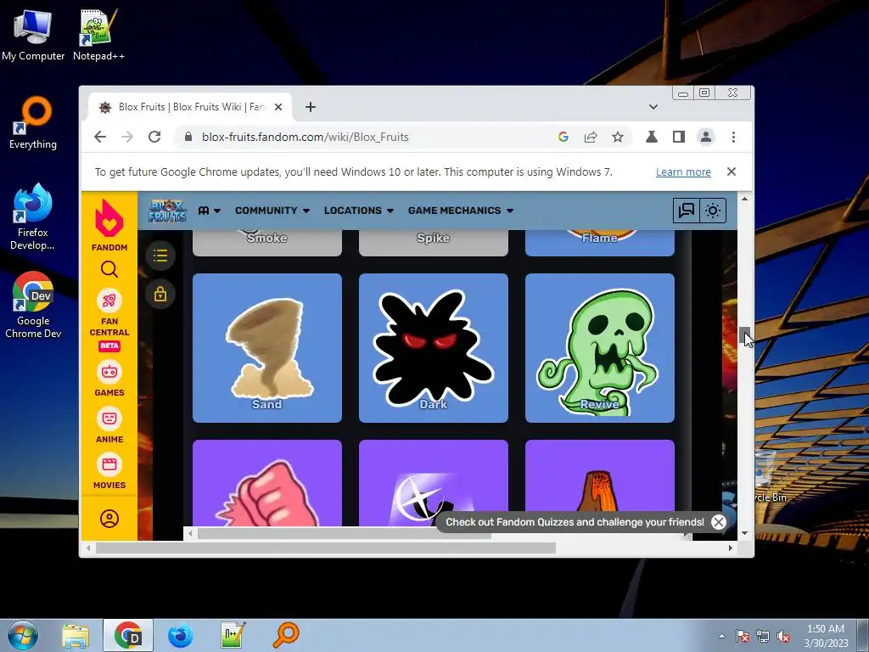Select the Blox Fruits Wiki tab
This screenshot has width=869, height=652.
[190, 107]
